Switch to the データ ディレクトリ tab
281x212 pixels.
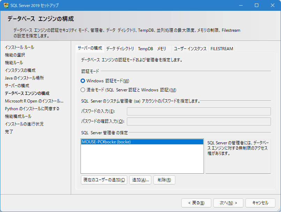point(120,49)
